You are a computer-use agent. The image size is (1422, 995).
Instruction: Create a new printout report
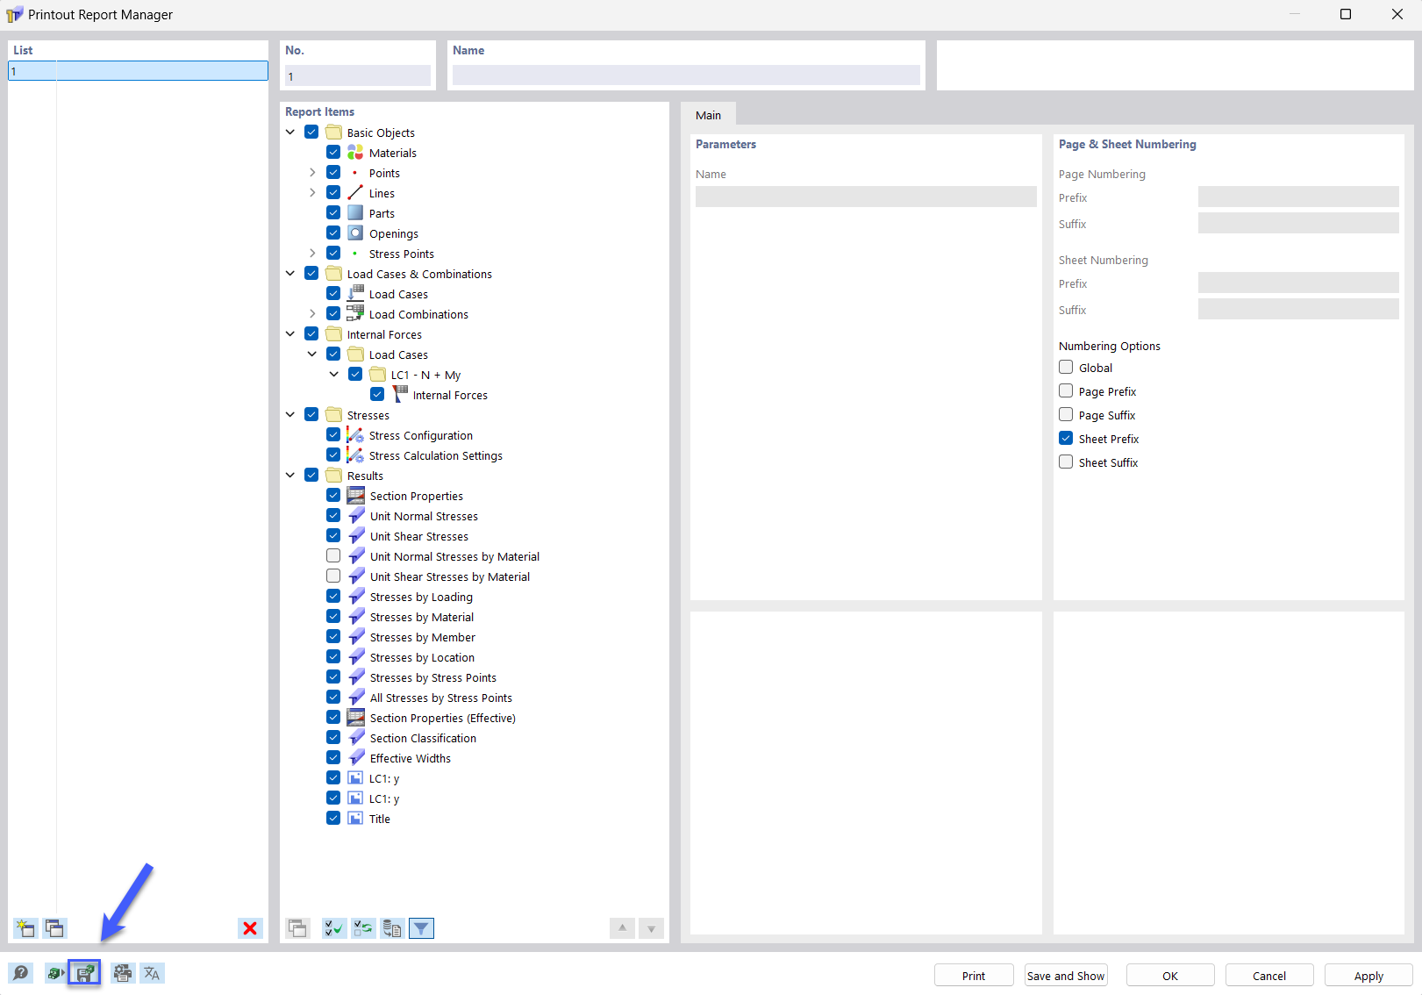25,928
